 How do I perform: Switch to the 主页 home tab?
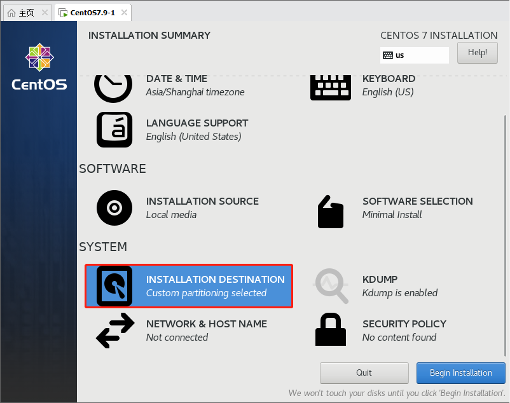[x=22, y=13]
